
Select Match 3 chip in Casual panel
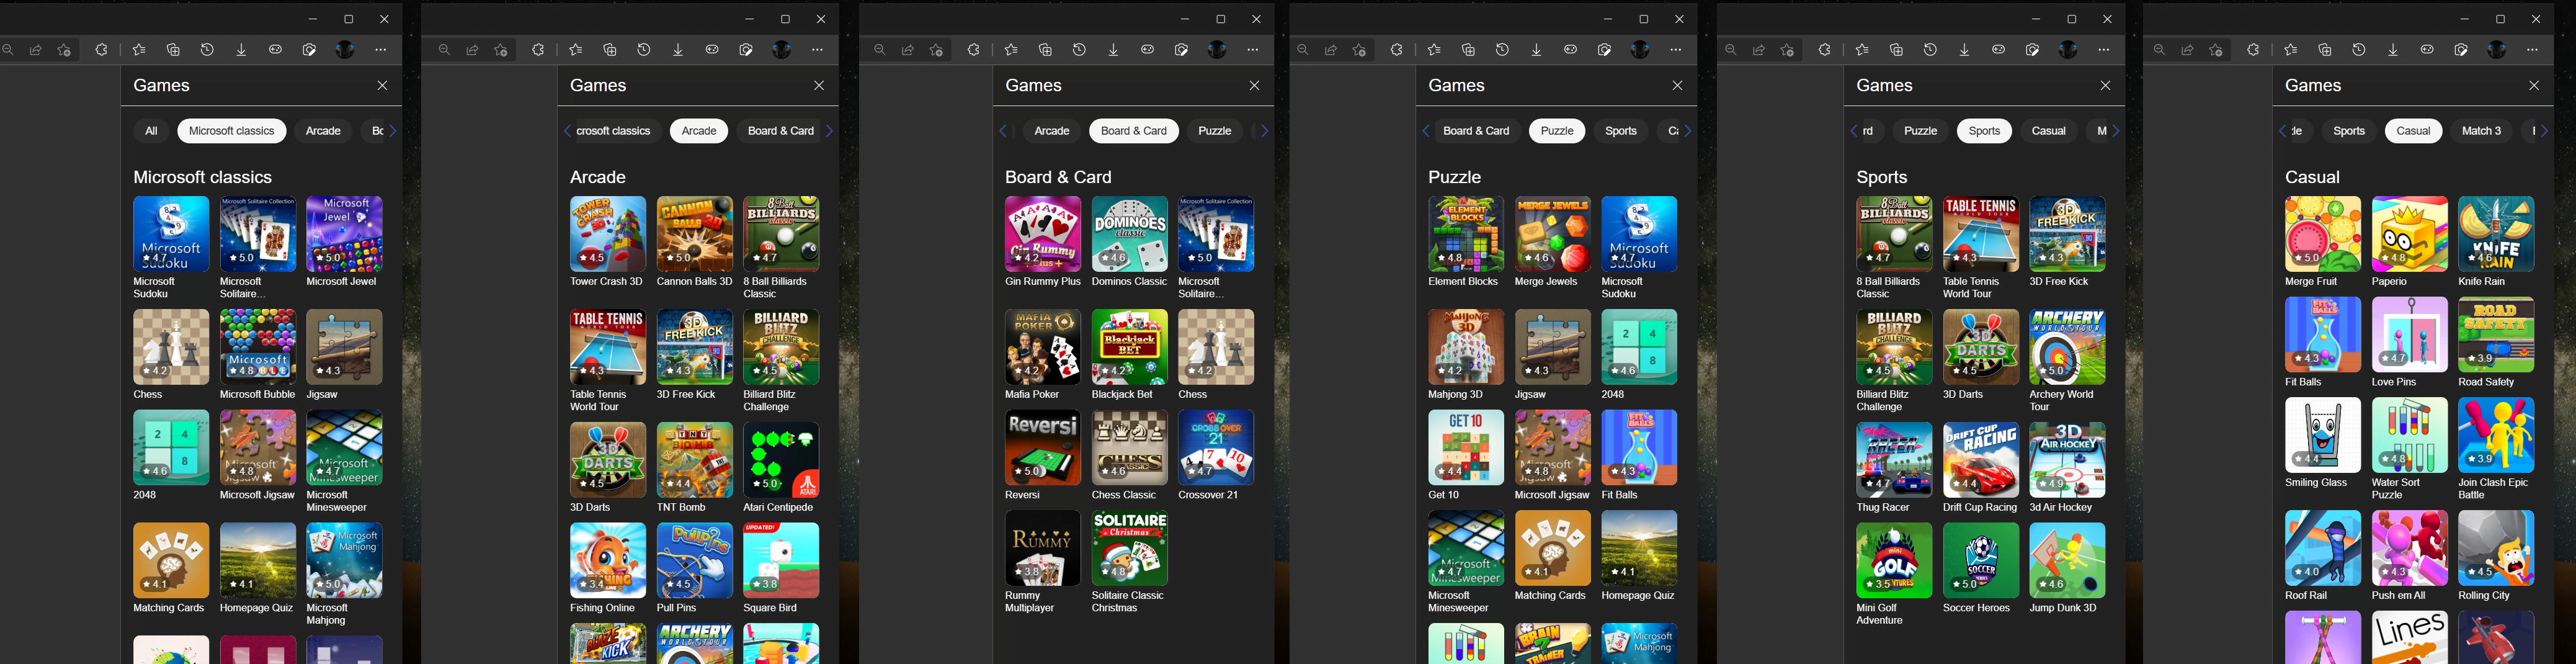coord(2481,131)
